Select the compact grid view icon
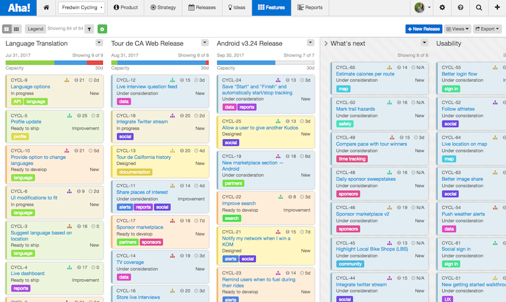Screen dimensions: 506x302 (17, 29)
